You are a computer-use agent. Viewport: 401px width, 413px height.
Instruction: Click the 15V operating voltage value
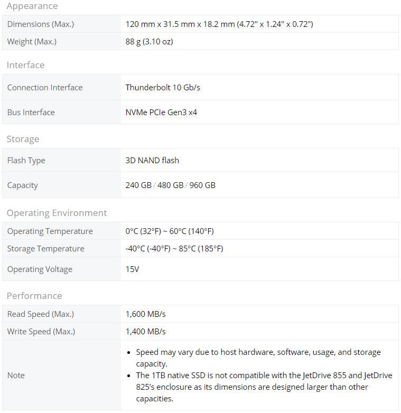tap(132, 269)
